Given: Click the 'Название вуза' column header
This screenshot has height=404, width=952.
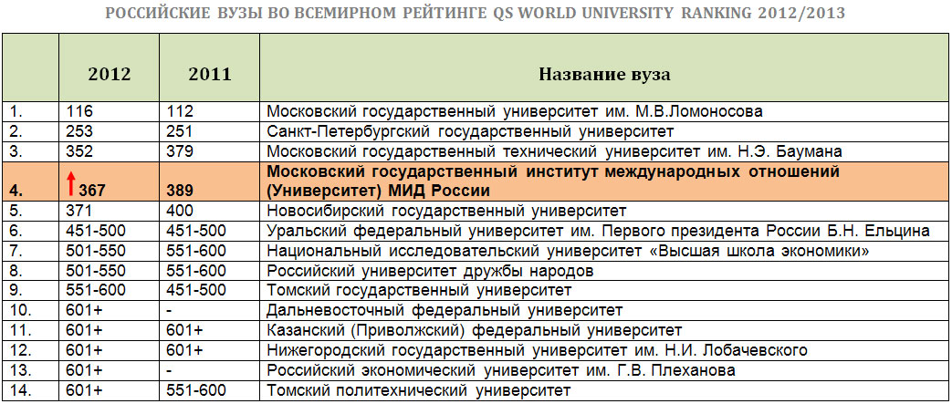Looking at the screenshot, I should click(603, 74).
